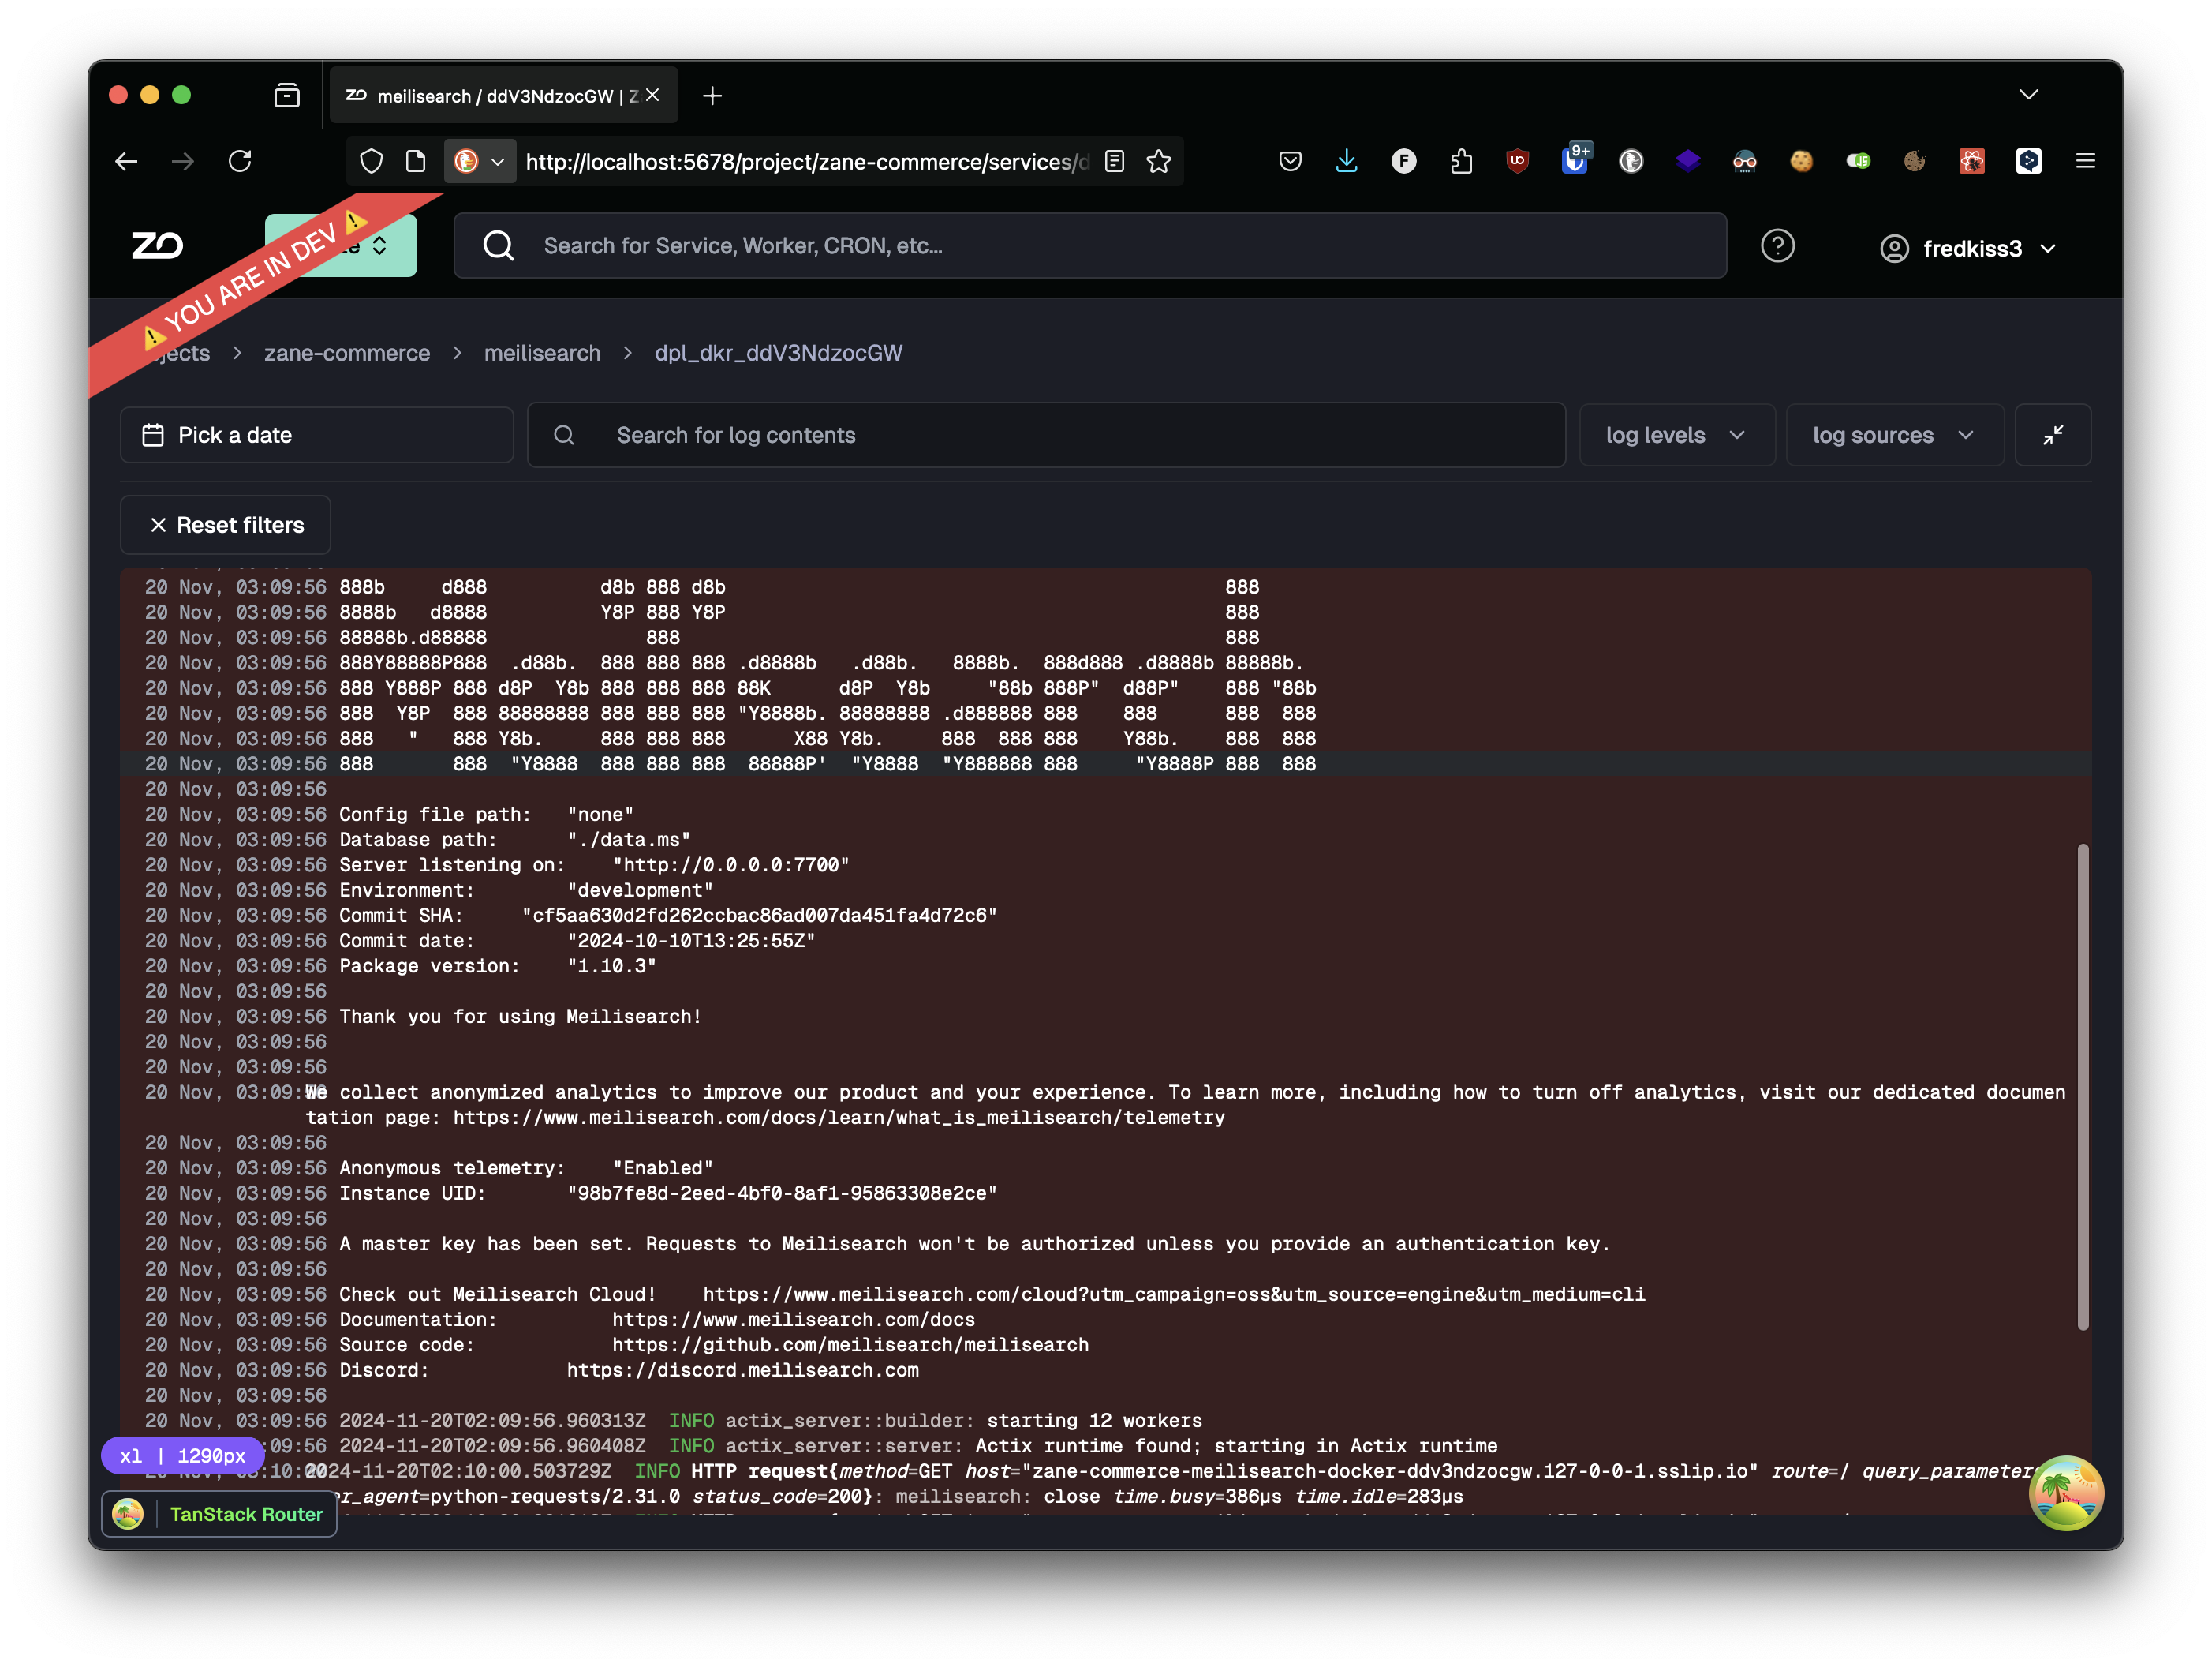This screenshot has height=1667, width=2212.
Task: Select the meilisearch / ddV3NdzocGW tab
Action: 504,96
